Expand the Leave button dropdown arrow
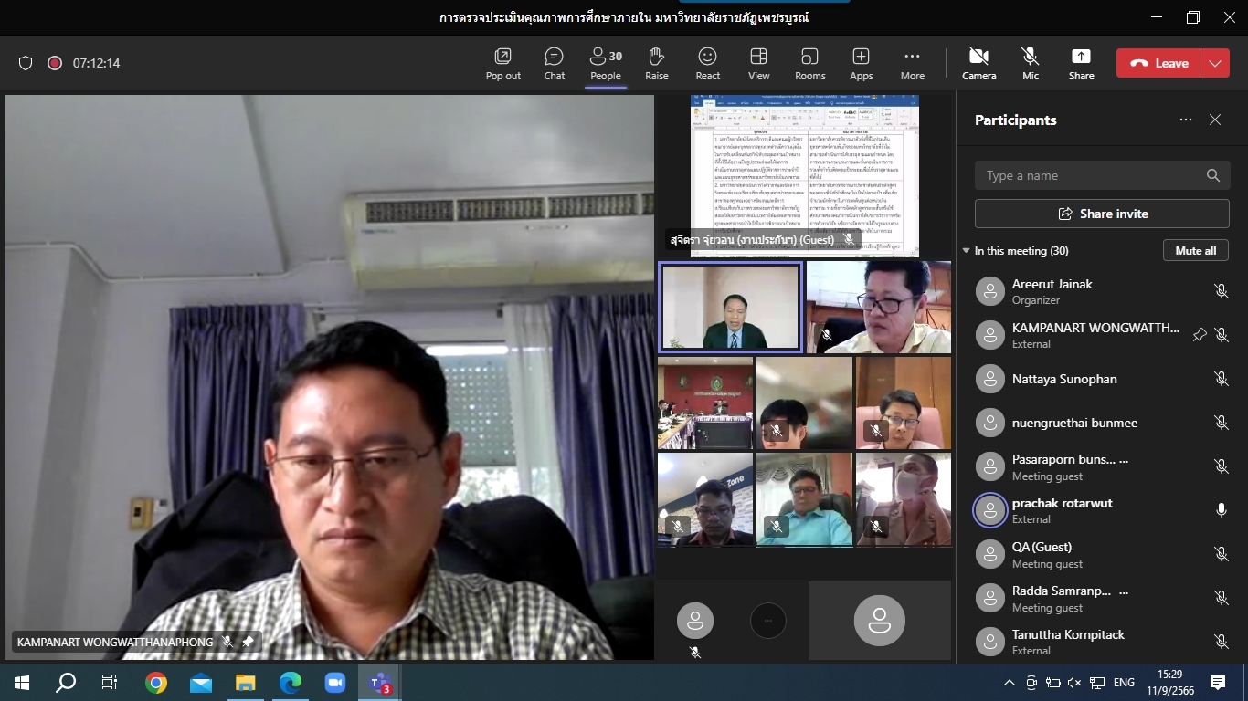 1215,63
